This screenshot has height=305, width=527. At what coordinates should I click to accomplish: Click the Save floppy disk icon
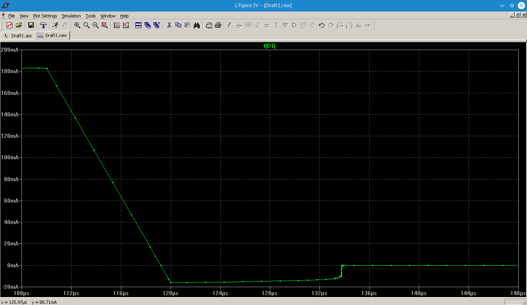31,25
